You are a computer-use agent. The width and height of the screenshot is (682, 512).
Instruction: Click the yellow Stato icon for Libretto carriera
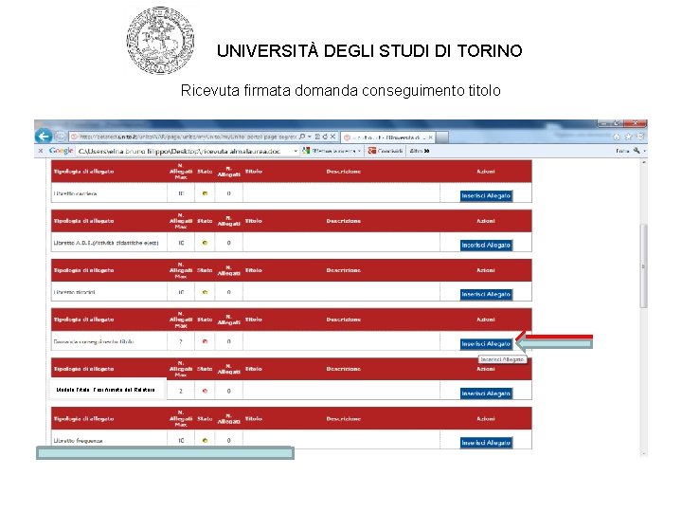205,193
